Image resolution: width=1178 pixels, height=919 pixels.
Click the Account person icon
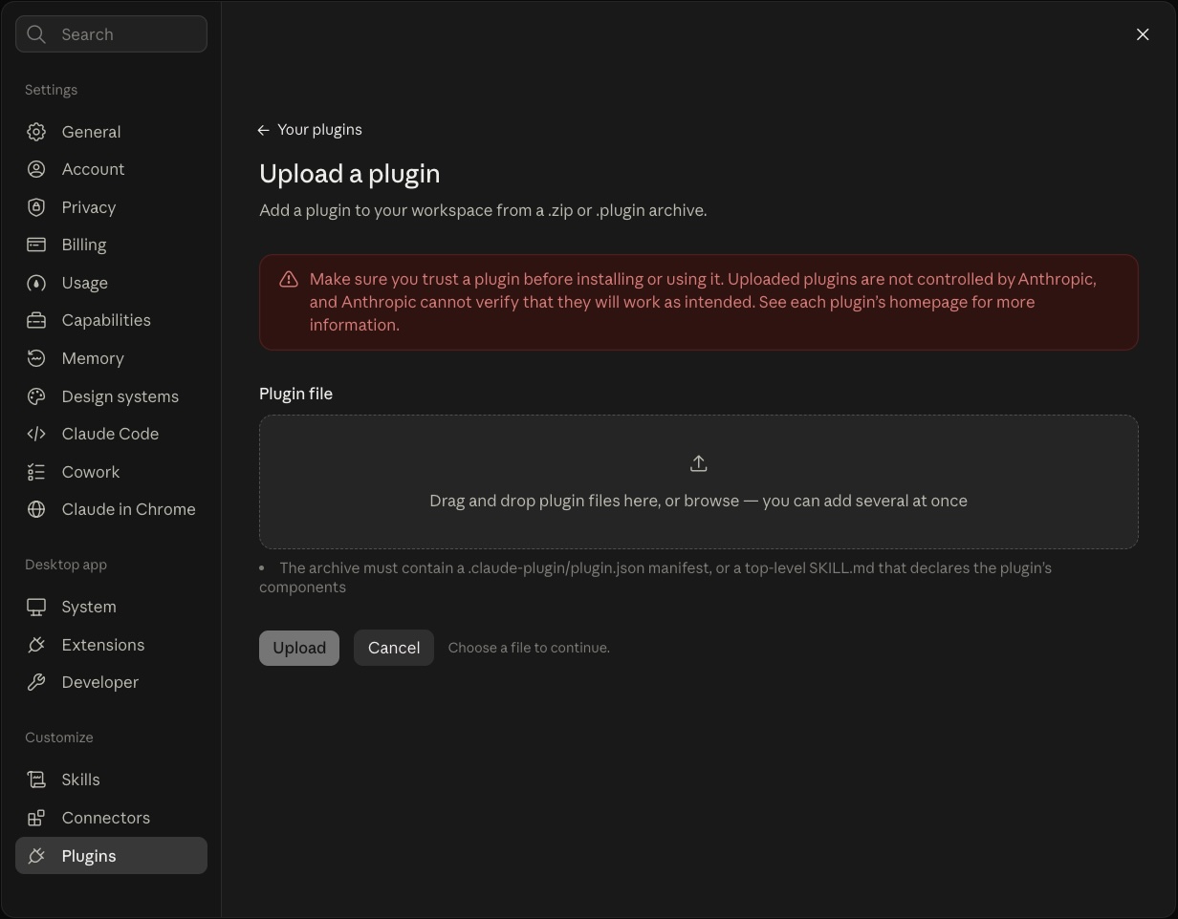[36, 169]
